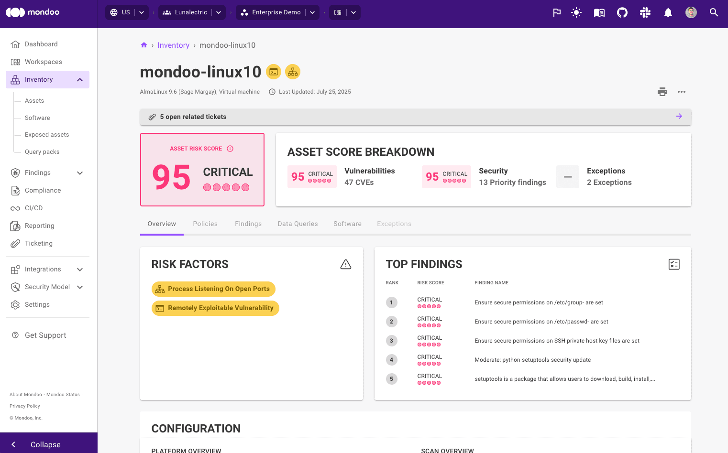Expand the US region dropdown

pos(141,12)
